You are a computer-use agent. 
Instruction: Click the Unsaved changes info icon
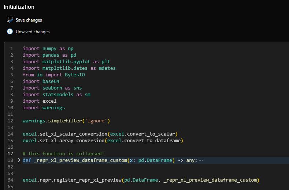10,31
